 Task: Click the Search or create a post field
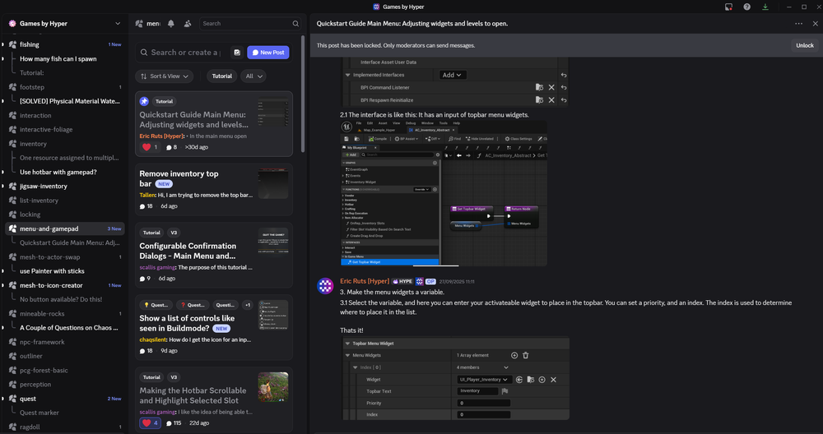click(184, 53)
